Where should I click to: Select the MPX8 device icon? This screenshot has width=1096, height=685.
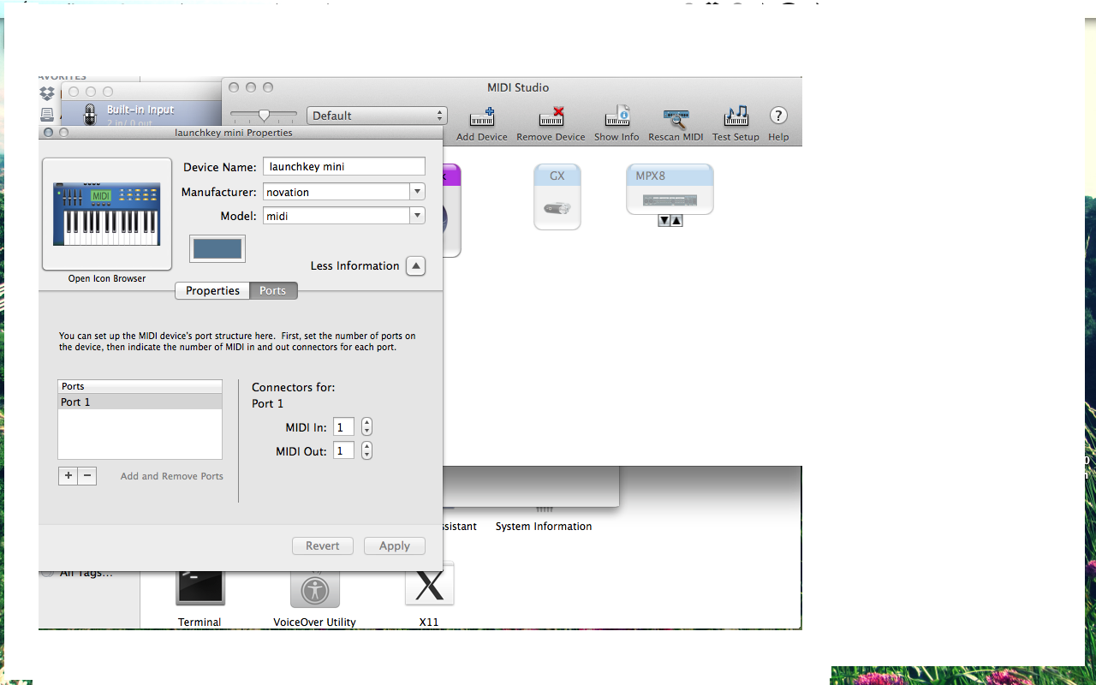(x=670, y=189)
